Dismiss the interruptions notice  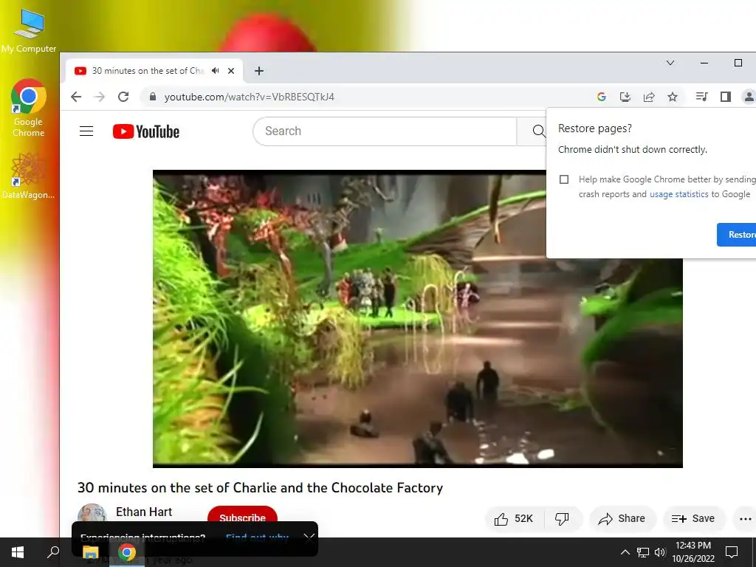[x=309, y=537]
